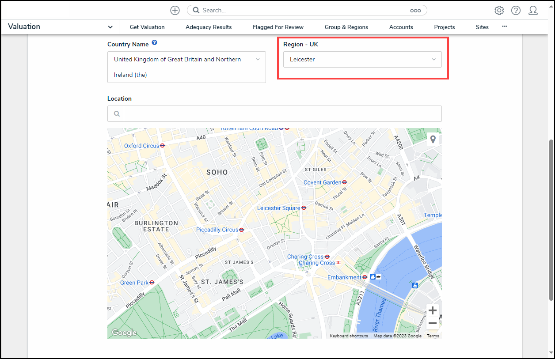Open the Country Name dropdown
Viewport: 555px width, 359px height.
(186, 67)
